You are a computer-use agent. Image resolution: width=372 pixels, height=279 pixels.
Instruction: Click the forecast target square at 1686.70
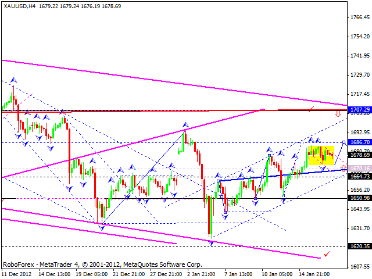(x=344, y=142)
